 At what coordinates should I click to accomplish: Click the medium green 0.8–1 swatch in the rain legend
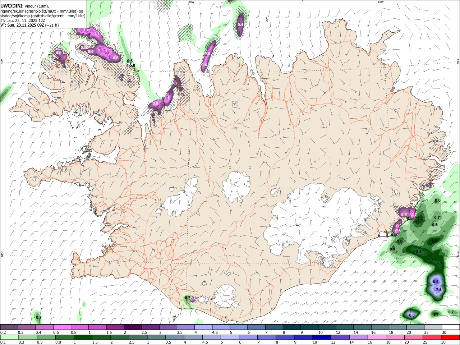pyautogui.click(x=64, y=337)
